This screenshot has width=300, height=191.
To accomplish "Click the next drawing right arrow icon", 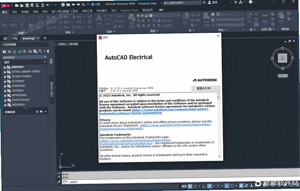I will (78, 5).
